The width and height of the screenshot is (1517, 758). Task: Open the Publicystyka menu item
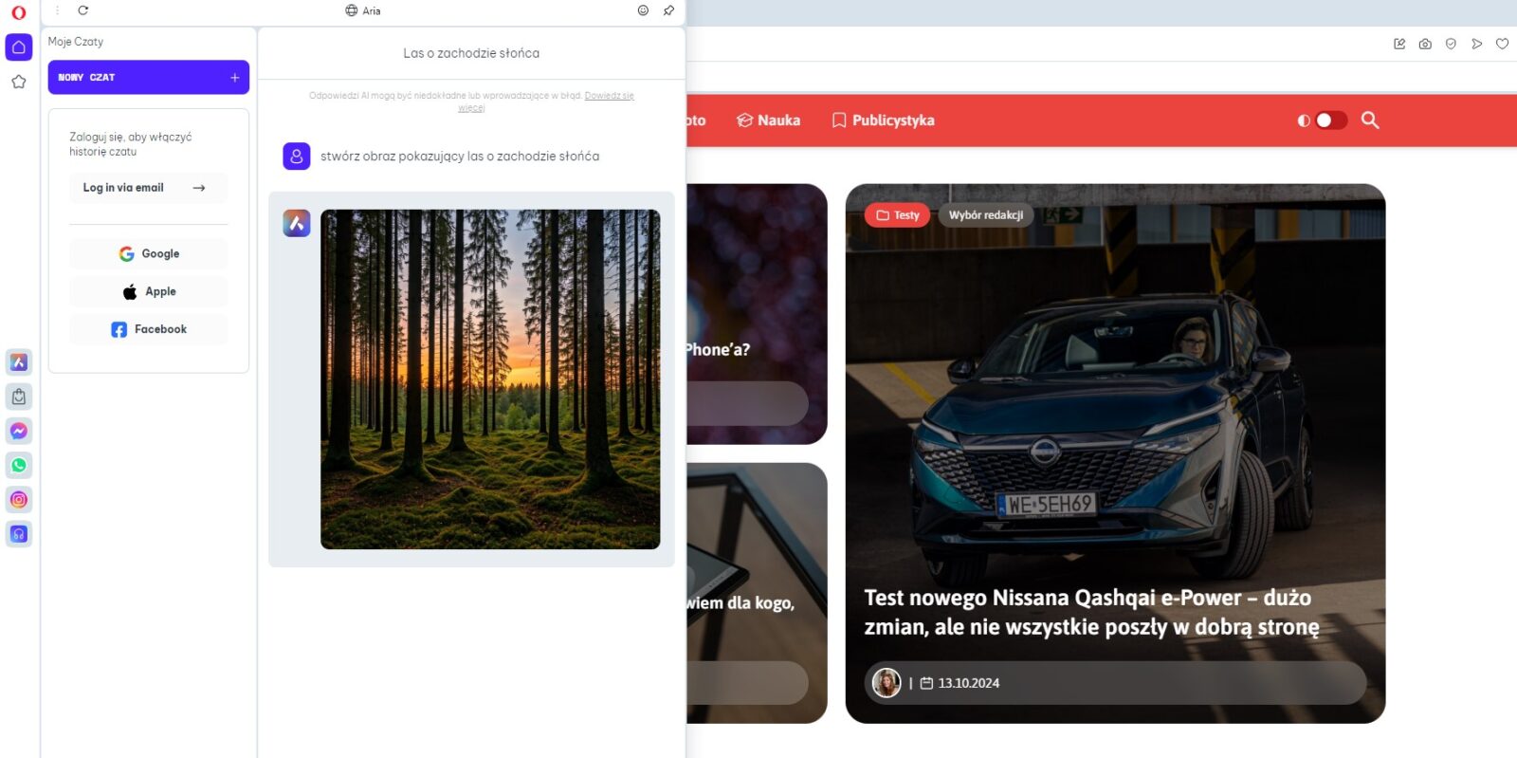[883, 120]
